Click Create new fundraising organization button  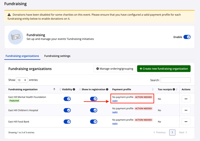[x=164, y=69]
